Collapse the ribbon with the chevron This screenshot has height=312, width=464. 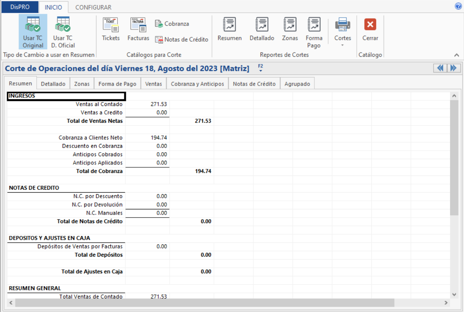tap(456, 55)
